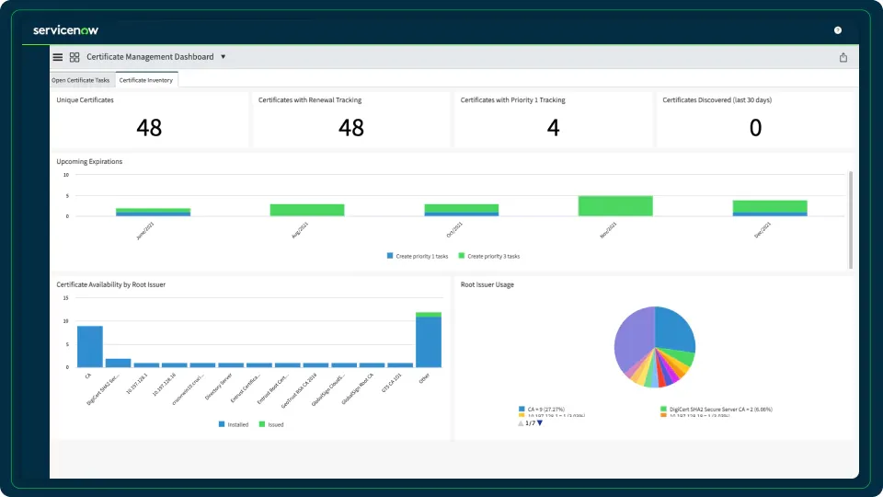
Task: Click the Other bar in the availability chart
Action: pos(429,340)
